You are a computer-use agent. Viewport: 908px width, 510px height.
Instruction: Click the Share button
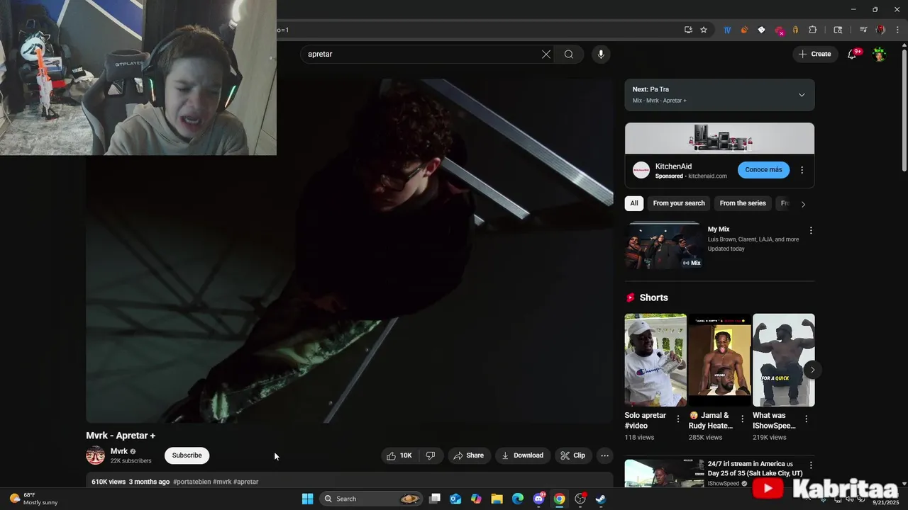pos(469,455)
